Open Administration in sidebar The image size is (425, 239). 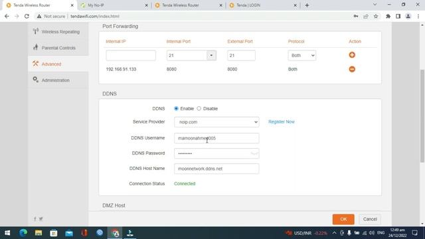pos(58,80)
